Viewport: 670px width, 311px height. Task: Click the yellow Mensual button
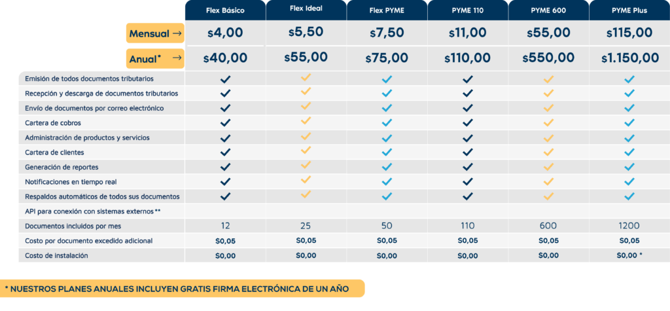pyautogui.click(x=155, y=33)
